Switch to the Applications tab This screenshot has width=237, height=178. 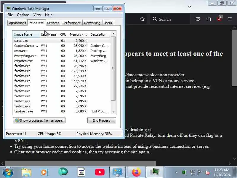17,23
